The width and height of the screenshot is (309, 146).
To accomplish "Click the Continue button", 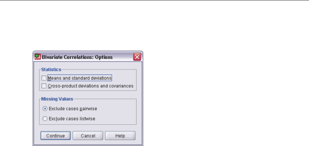I will click(x=55, y=136).
